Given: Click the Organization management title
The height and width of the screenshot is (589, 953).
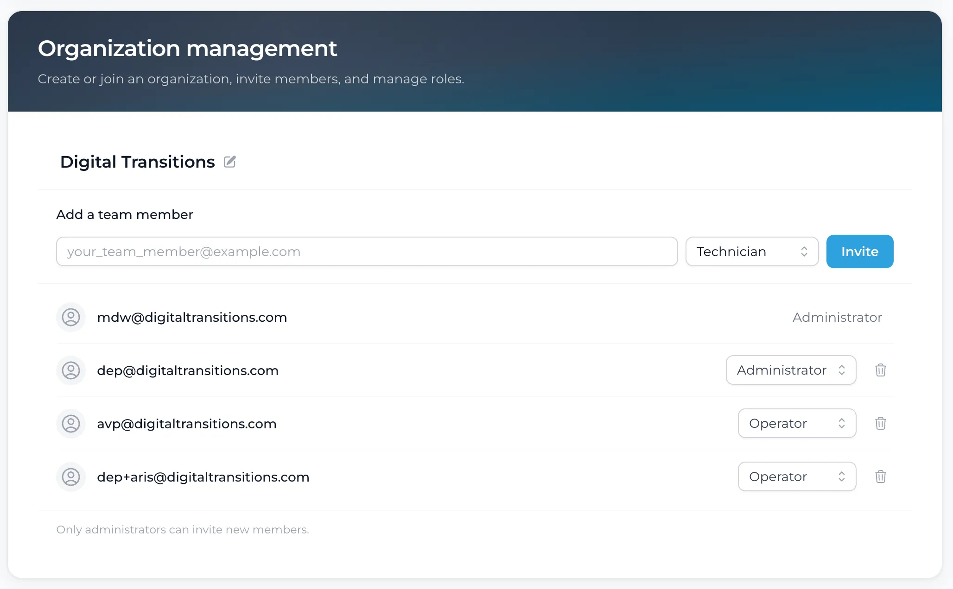Looking at the screenshot, I should point(187,49).
